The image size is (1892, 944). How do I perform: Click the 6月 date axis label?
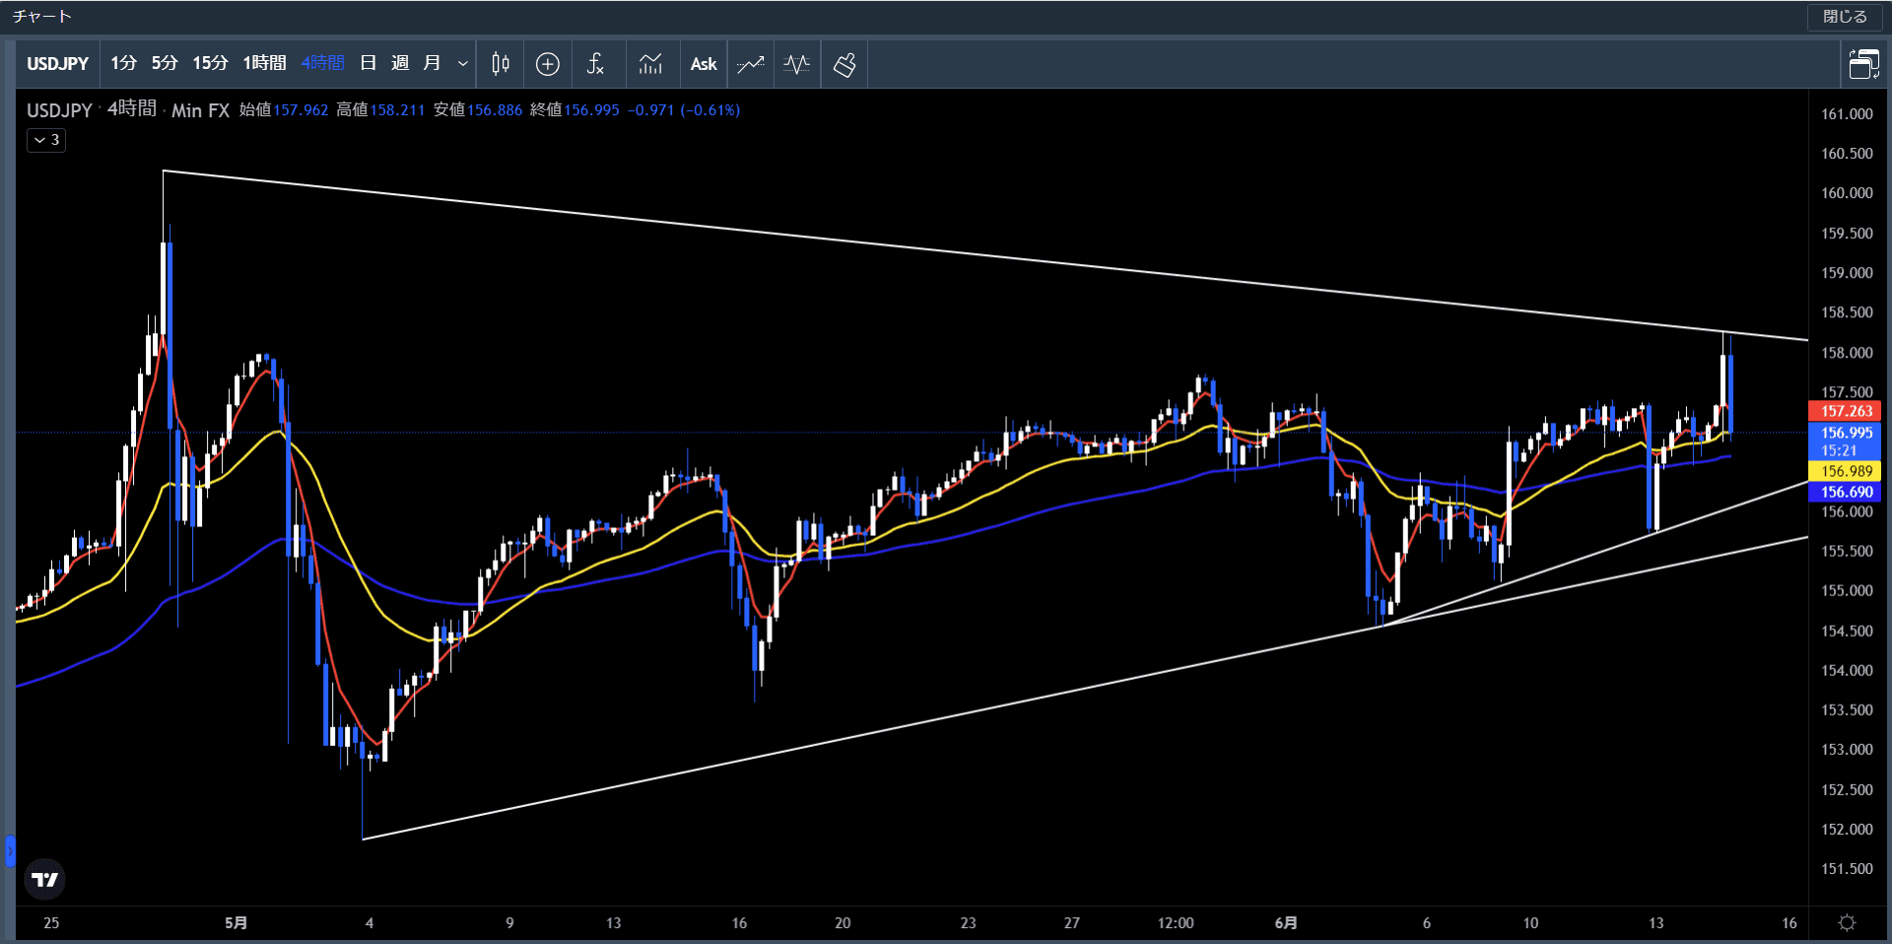tap(1286, 923)
